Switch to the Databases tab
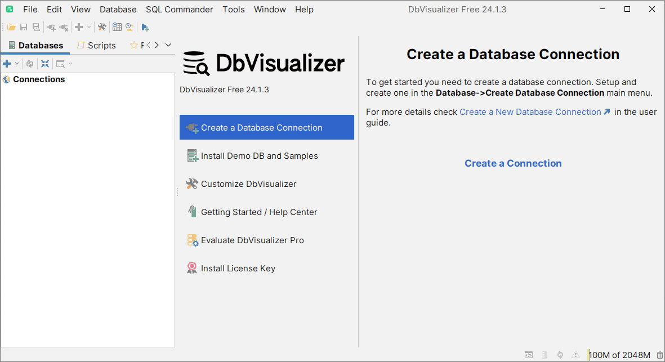 coord(35,46)
